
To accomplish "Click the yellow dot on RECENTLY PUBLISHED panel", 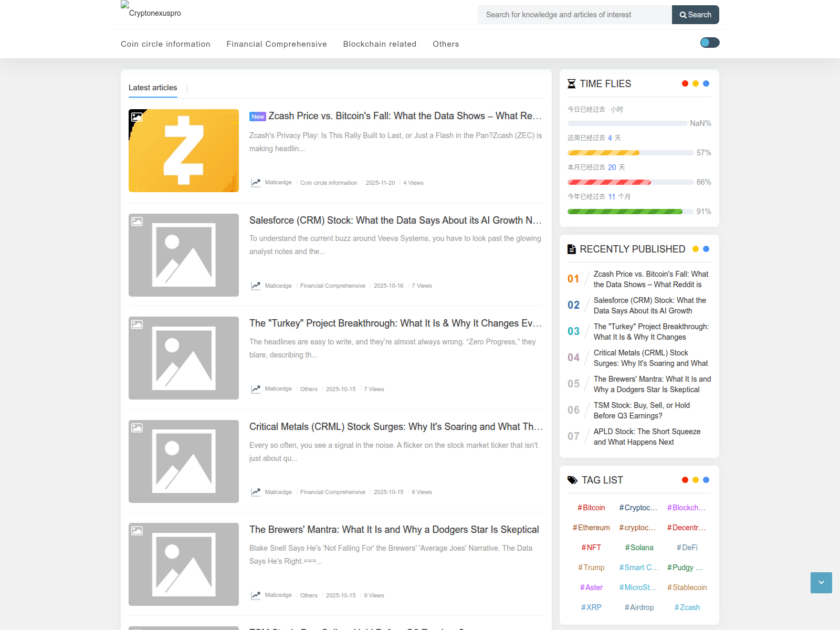I will coord(696,249).
